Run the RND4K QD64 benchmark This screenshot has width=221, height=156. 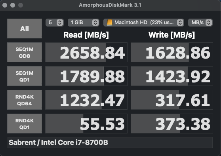(x=25, y=100)
